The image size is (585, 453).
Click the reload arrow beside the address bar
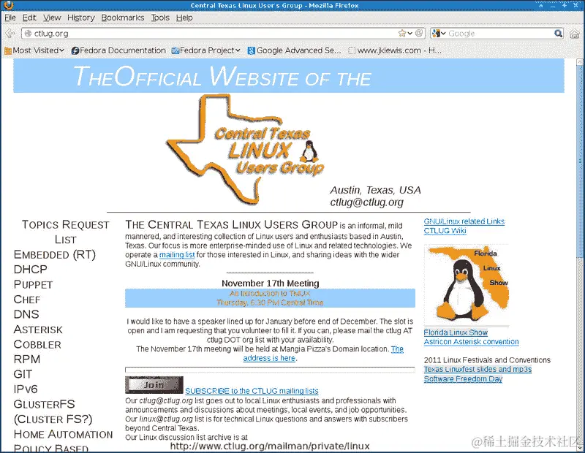coord(418,34)
